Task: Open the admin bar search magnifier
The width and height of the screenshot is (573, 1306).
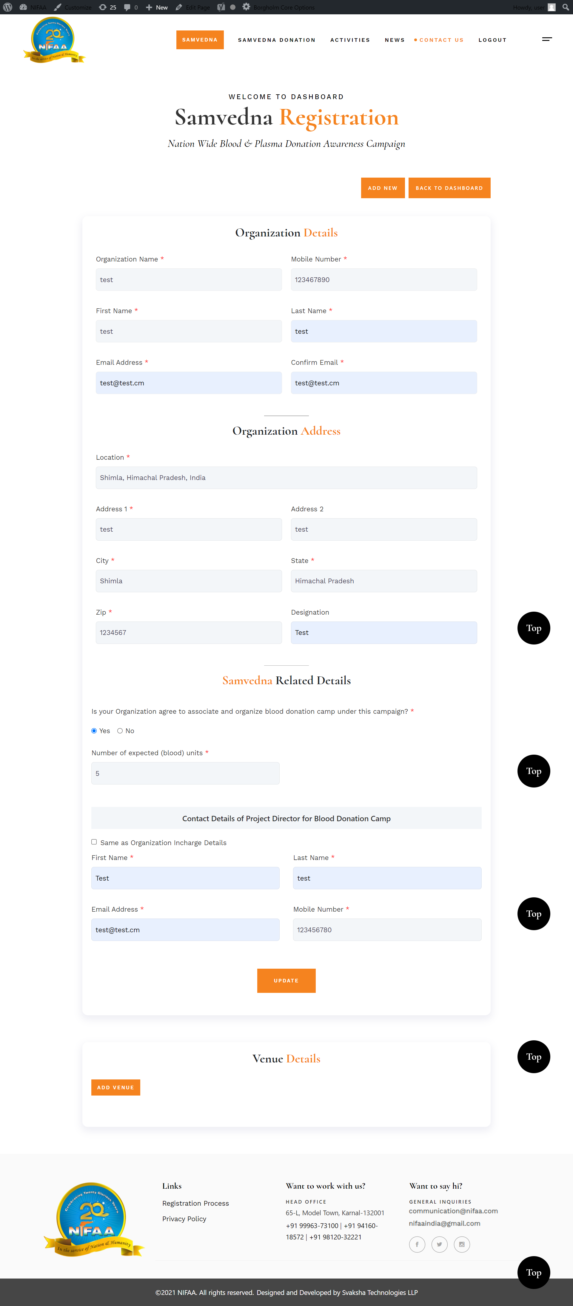Action: [x=566, y=7]
